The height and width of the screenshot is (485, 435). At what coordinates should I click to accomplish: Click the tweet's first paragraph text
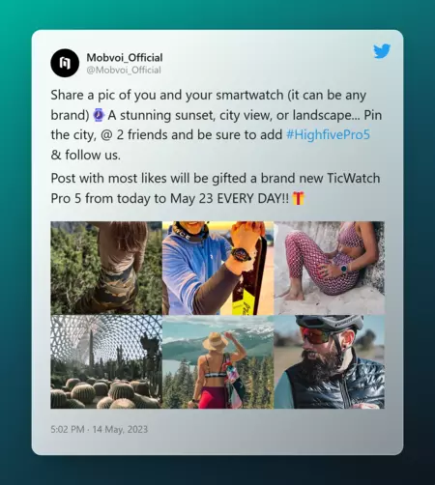click(x=216, y=125)
